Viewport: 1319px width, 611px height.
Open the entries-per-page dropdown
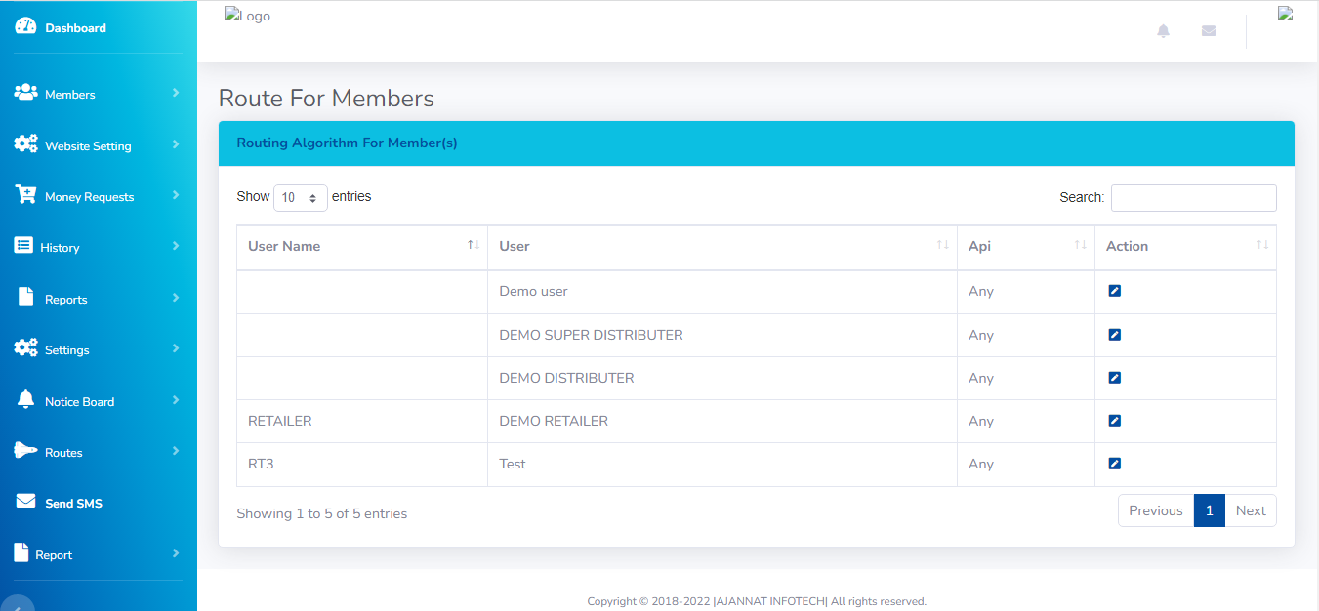tap(300, 198)
